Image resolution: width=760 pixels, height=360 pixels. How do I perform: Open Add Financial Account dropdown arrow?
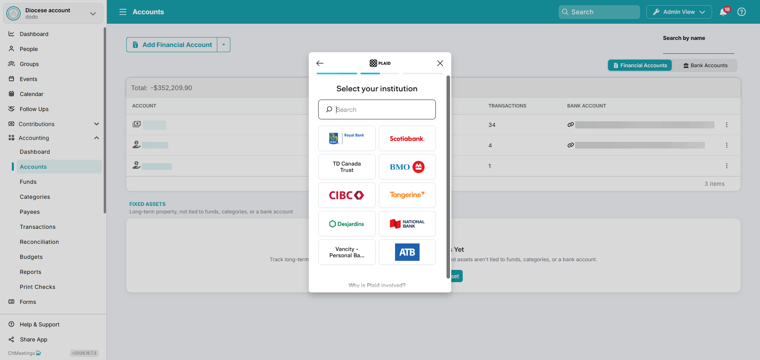coord(224,45)
